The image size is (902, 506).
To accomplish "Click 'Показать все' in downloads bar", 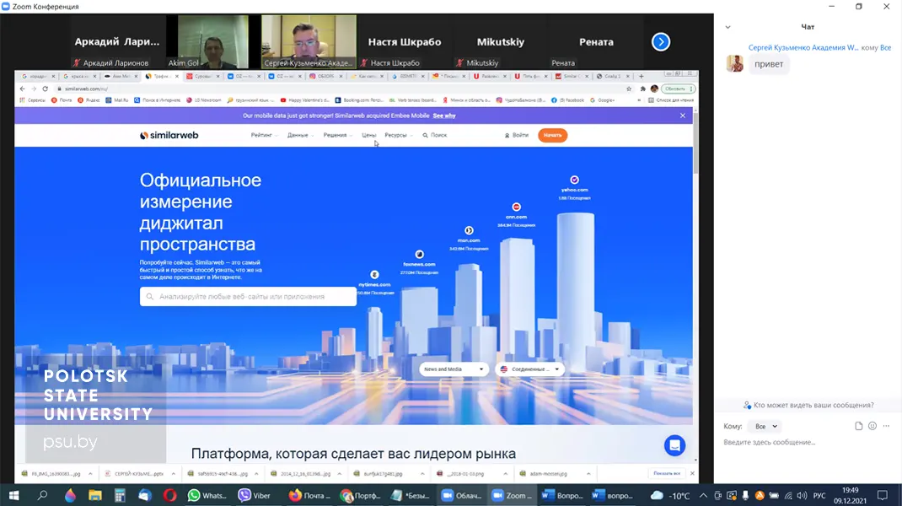I will pyautogui.click(x=667, y=473).
